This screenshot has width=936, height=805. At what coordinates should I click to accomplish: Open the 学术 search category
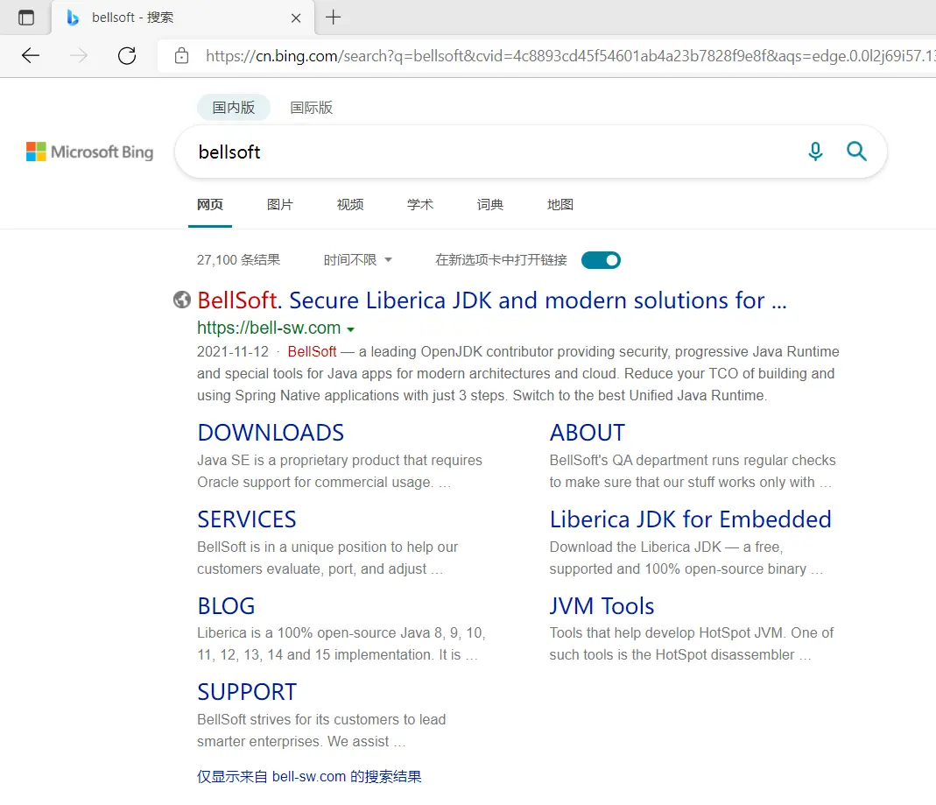pyautogui.click(x=420, y=204)
